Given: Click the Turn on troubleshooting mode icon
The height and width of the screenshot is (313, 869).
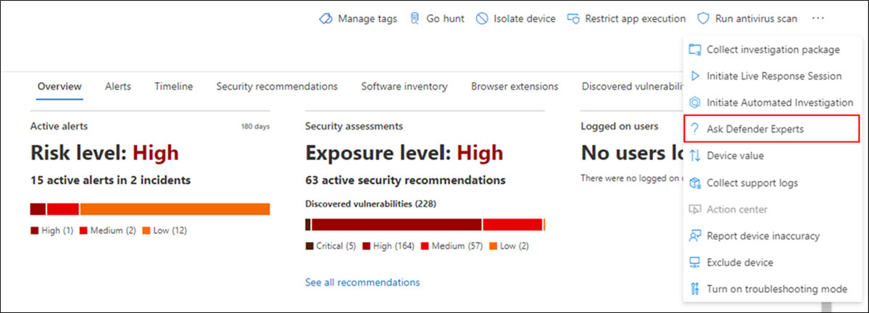Looking at the screenshot, I should (694, 289).
